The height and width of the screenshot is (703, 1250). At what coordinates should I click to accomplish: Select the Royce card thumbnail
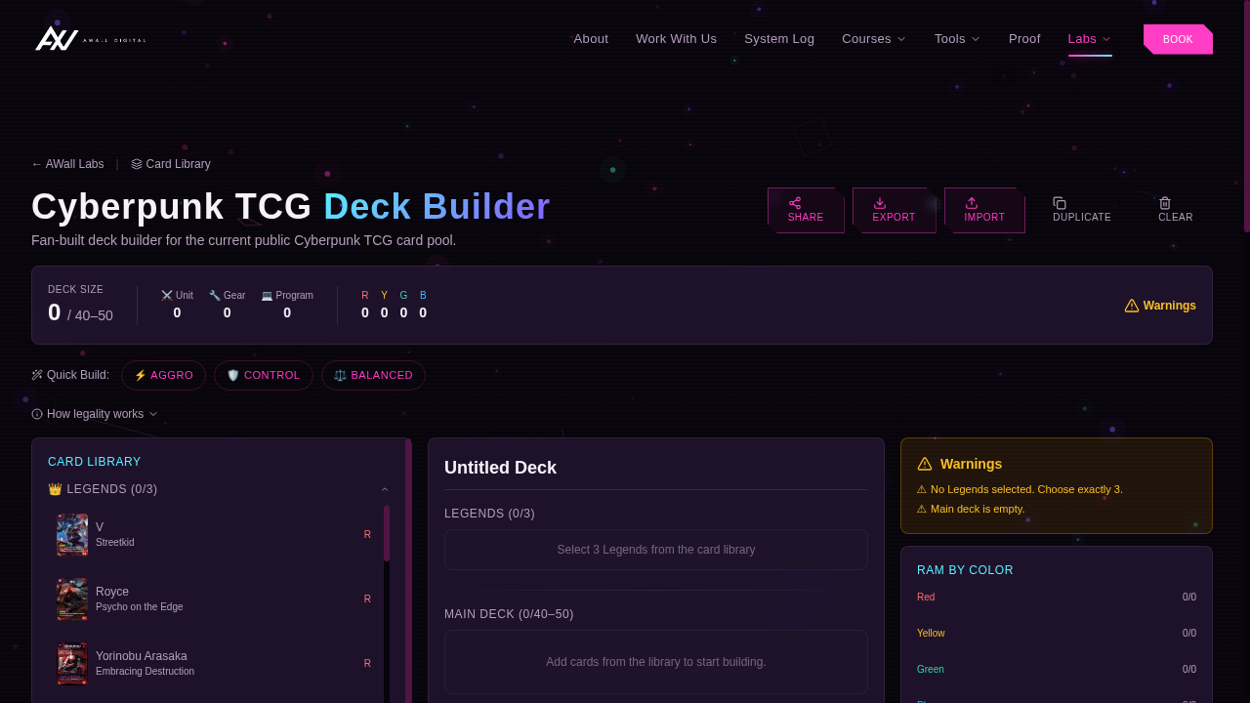(72, 600)
